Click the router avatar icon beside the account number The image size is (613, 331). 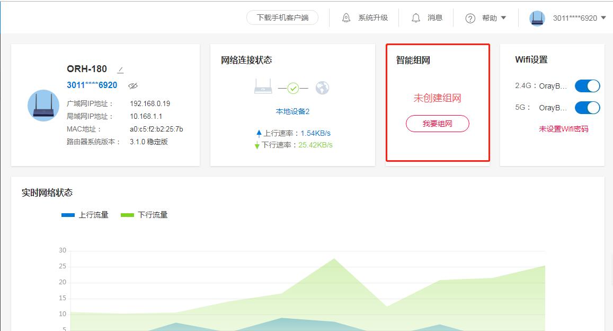pyautogui.click(x=537, y=18)
